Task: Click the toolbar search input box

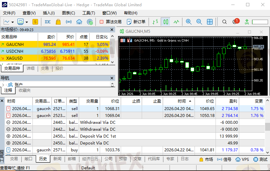Action: [260, 22]
